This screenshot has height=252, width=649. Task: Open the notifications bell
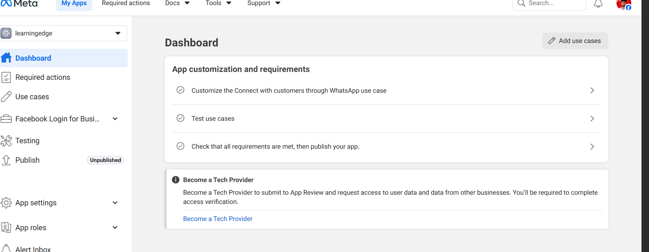tap(598, 4)
